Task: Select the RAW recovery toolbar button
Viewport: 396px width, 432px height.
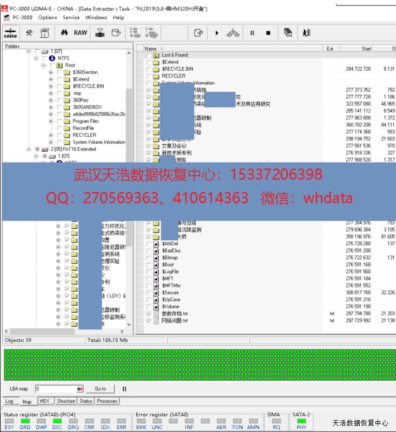Action: [x=80, y=33]
